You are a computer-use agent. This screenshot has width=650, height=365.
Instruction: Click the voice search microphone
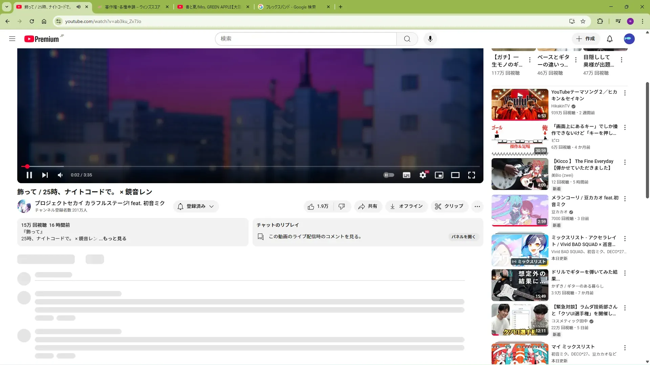click(430, 39)
